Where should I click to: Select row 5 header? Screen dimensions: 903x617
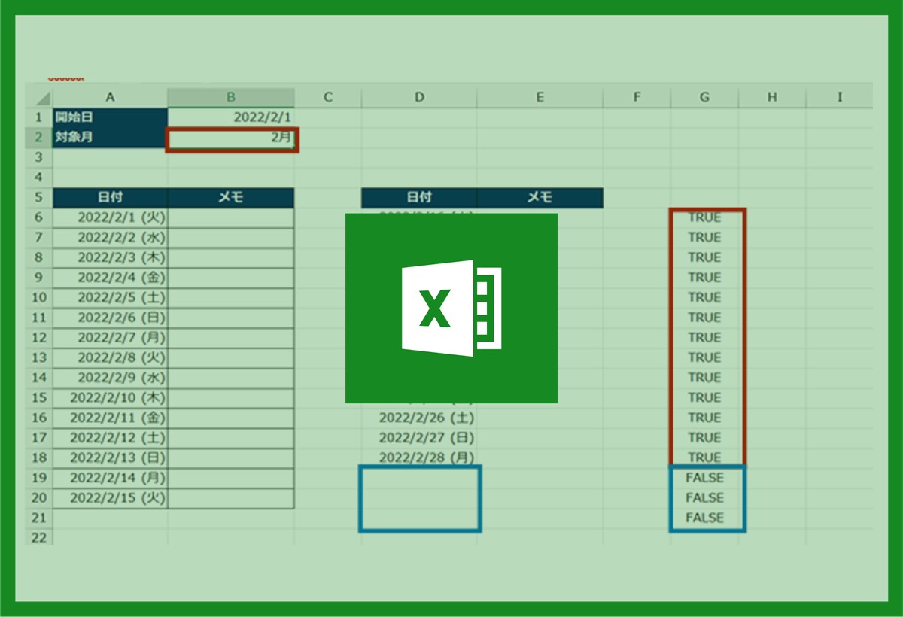coord(39,198)
